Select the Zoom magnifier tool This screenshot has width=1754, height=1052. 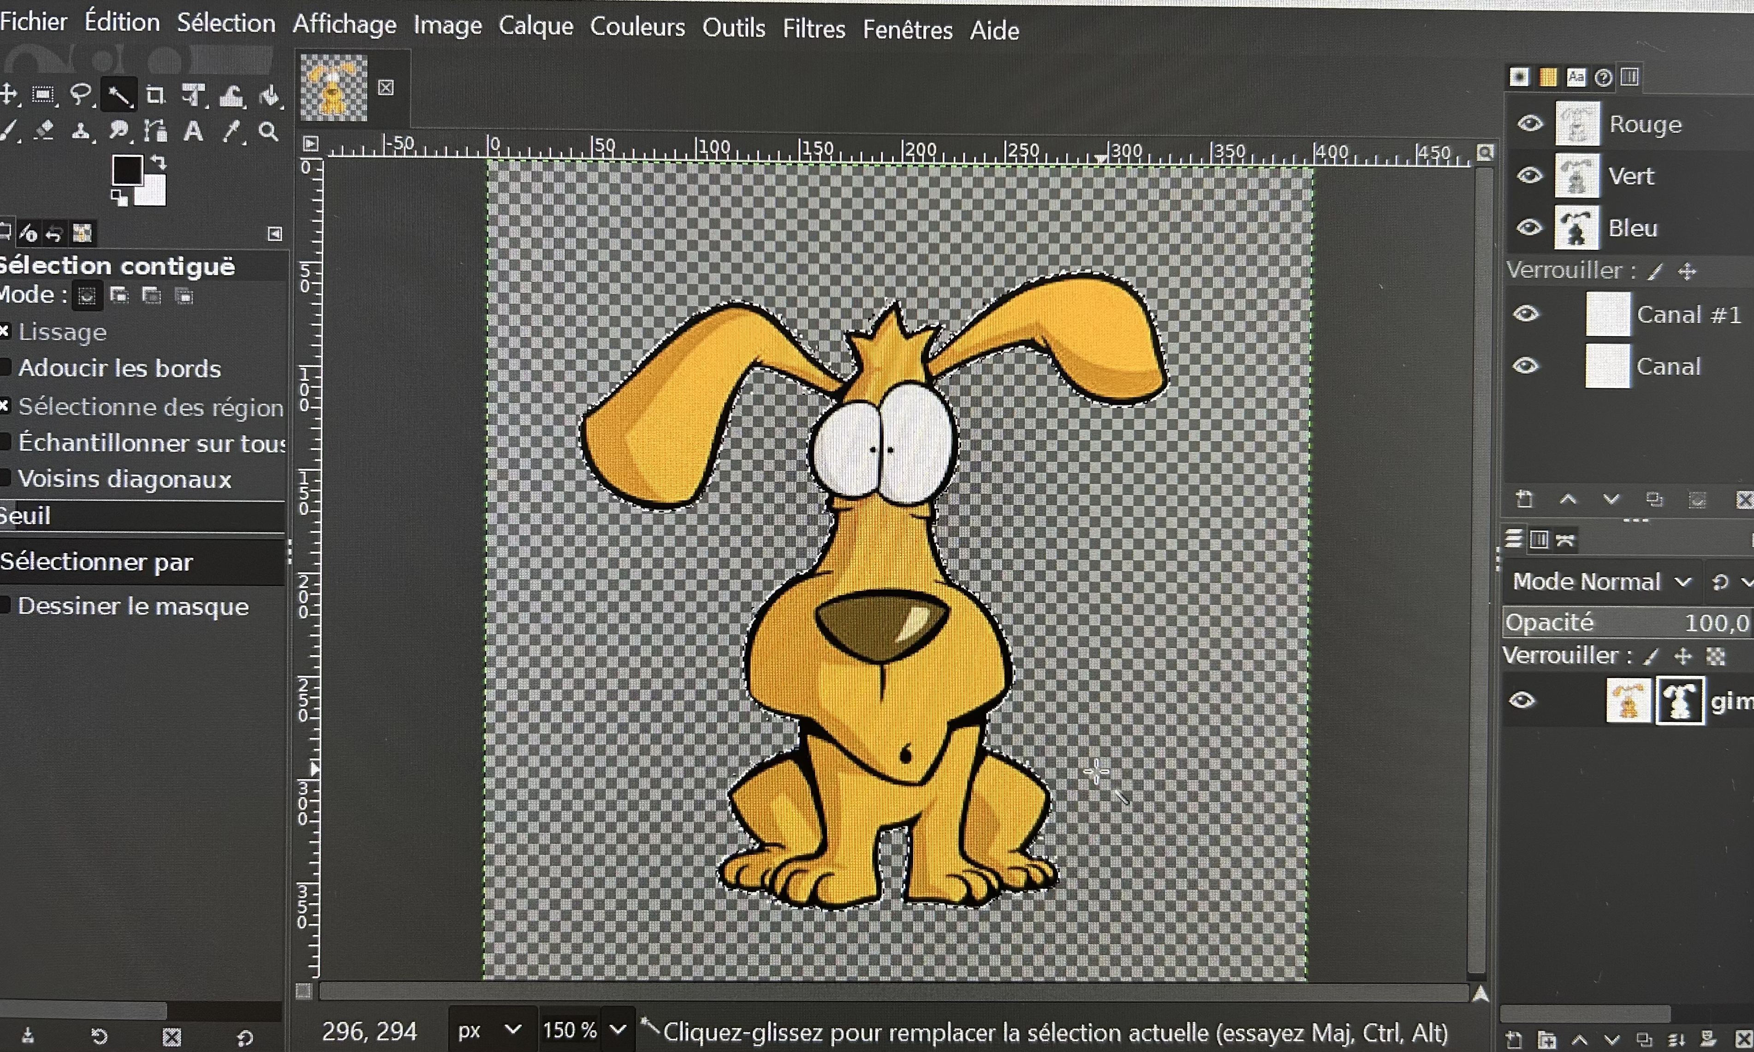pyautogui.click(x=268, y=132)
